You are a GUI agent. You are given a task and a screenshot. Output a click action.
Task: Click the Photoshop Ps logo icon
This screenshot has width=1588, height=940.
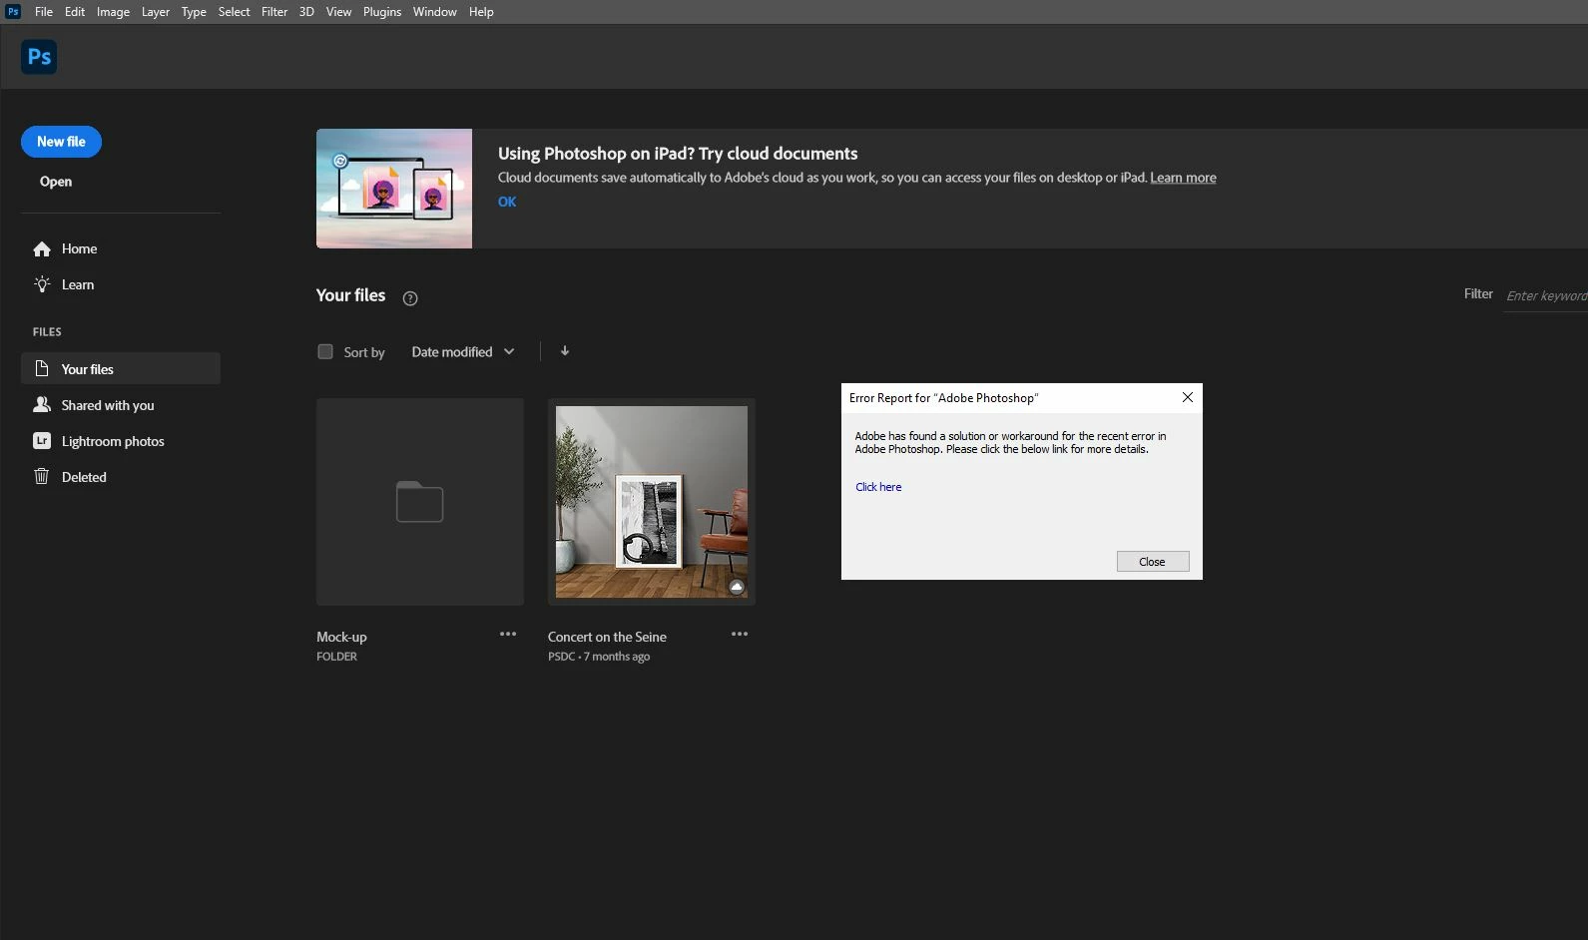(x=39, y=57)
